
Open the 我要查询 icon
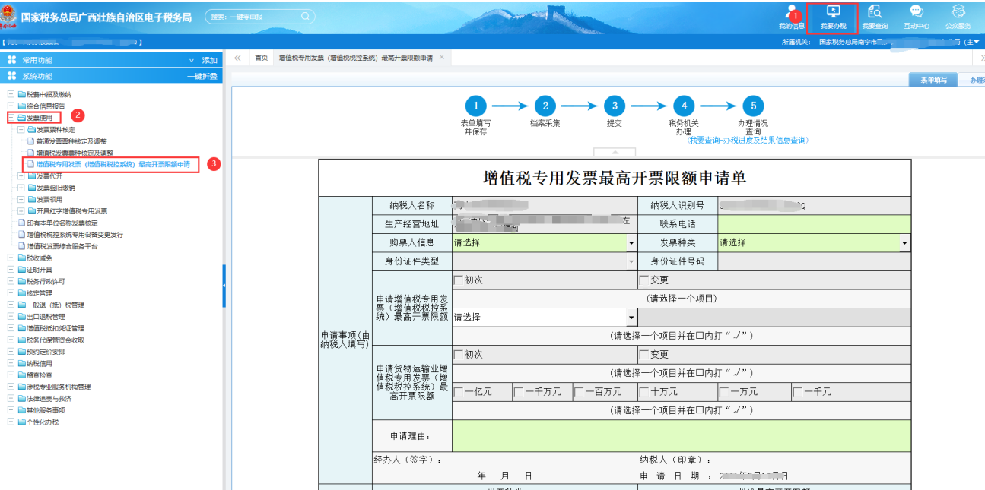pyautogui.click(x=875, y=17)
